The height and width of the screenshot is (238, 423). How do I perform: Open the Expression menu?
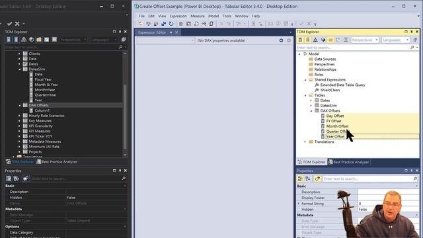click(178, 16)
